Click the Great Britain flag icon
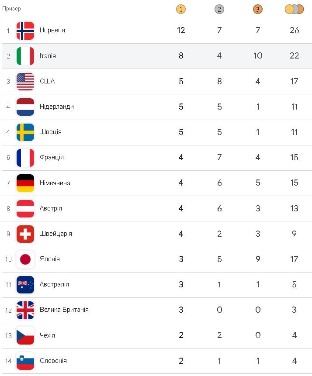Image resolution: width=312 pixels, height=376 pixels. (25, 310)
